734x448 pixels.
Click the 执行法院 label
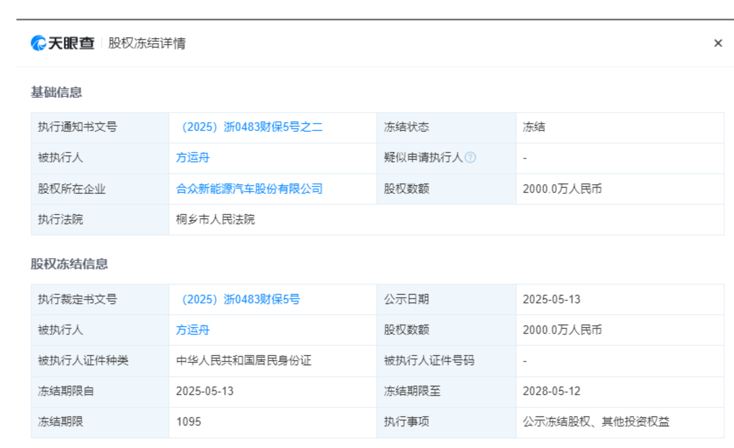tap(61, 219)
